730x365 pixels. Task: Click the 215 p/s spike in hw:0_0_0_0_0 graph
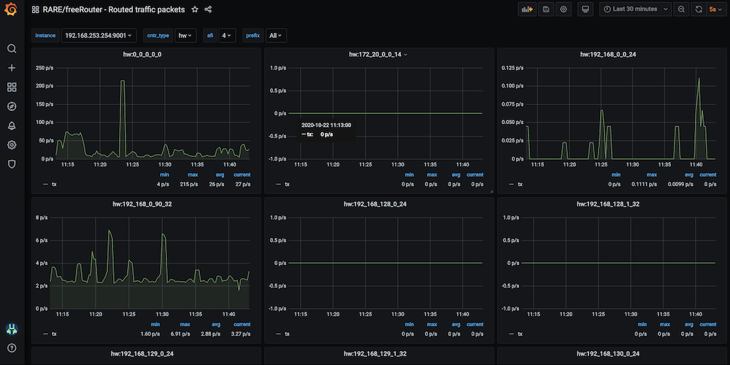coord(123,81)
